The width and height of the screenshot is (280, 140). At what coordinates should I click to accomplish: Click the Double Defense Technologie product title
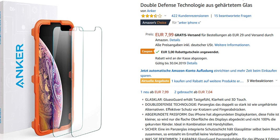tap(196, 5)
